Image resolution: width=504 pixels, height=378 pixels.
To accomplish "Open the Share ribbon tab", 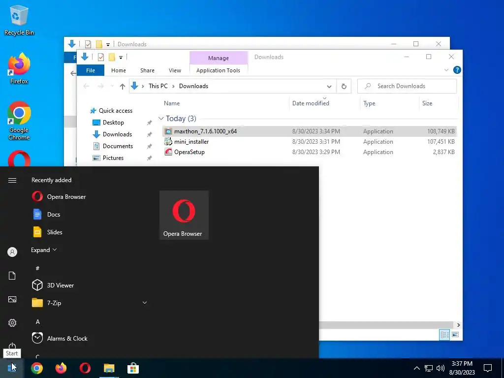I will coord(147,70).
